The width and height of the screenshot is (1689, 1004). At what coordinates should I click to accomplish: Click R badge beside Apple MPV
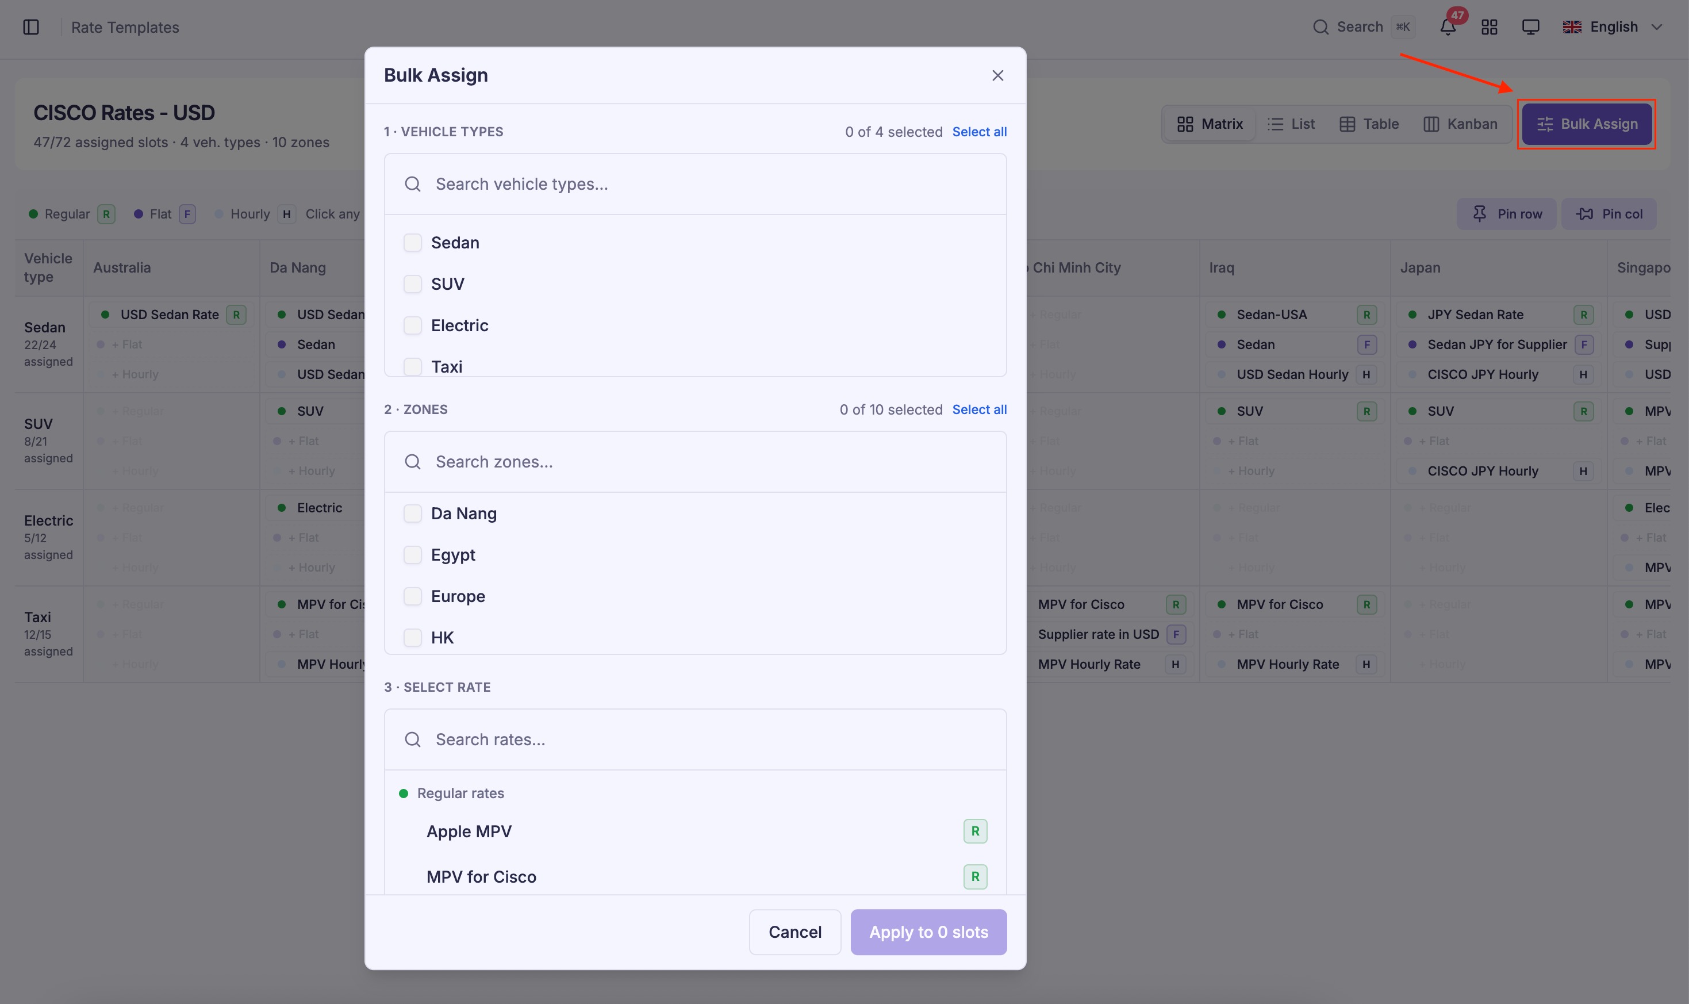974,831
